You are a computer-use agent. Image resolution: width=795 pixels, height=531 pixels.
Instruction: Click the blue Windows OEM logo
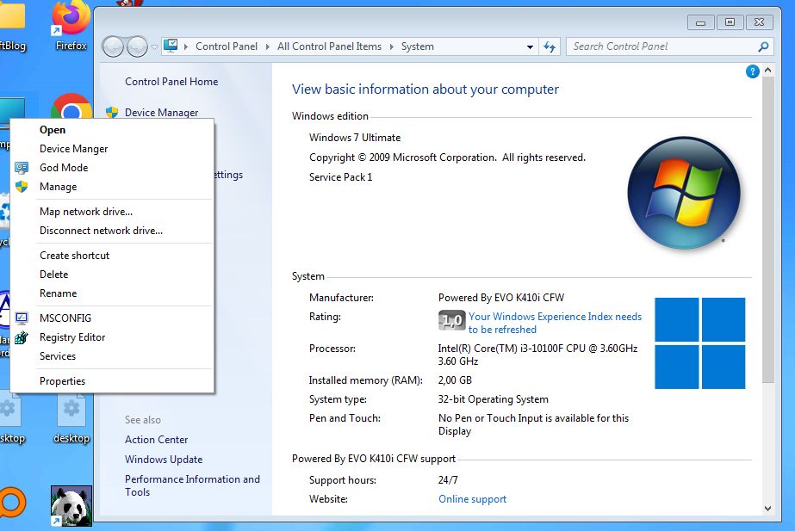tap(699, 343)
